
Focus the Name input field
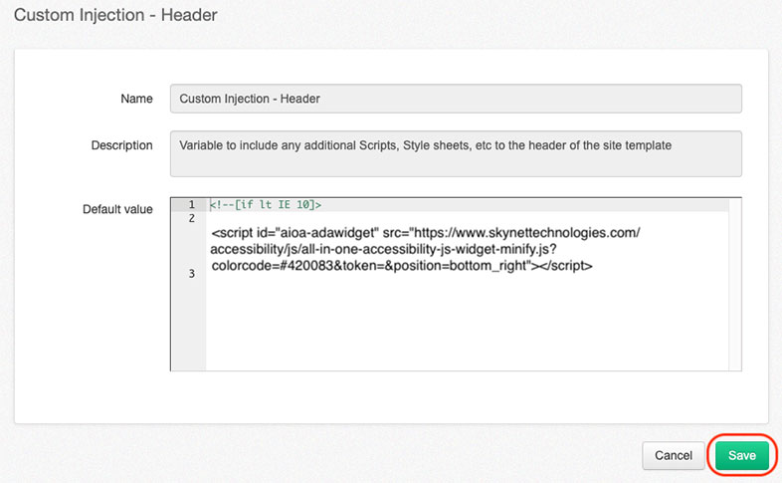(456, 99)
